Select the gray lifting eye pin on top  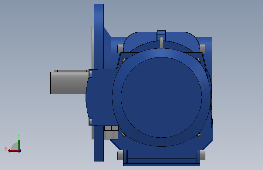tap(161, 42)
